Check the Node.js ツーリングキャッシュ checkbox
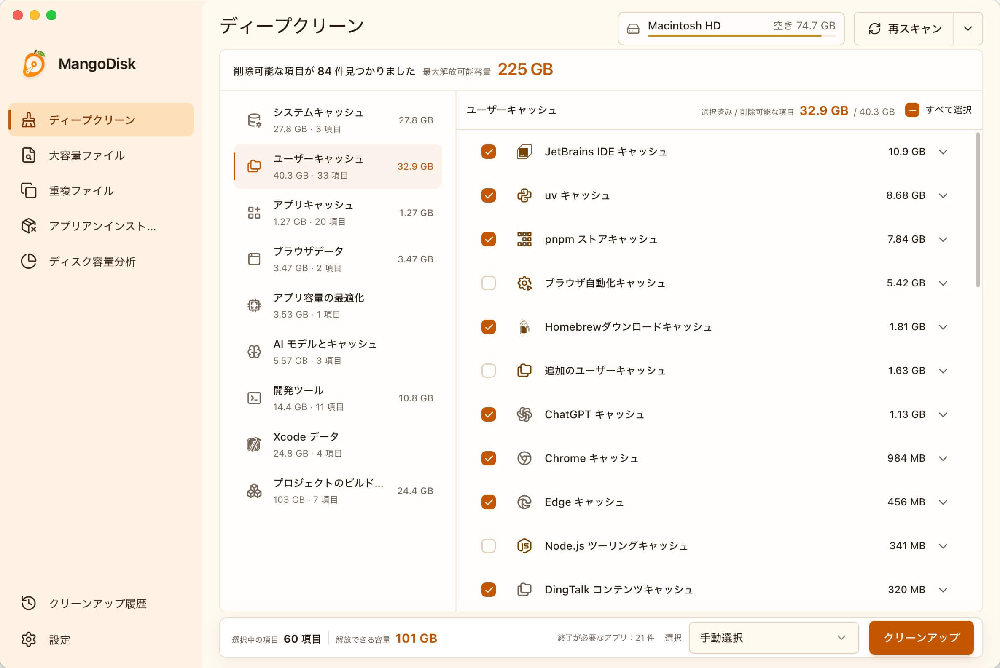Screen dimensions: 1000x668 pyautogui.click(x=488, y=546)
